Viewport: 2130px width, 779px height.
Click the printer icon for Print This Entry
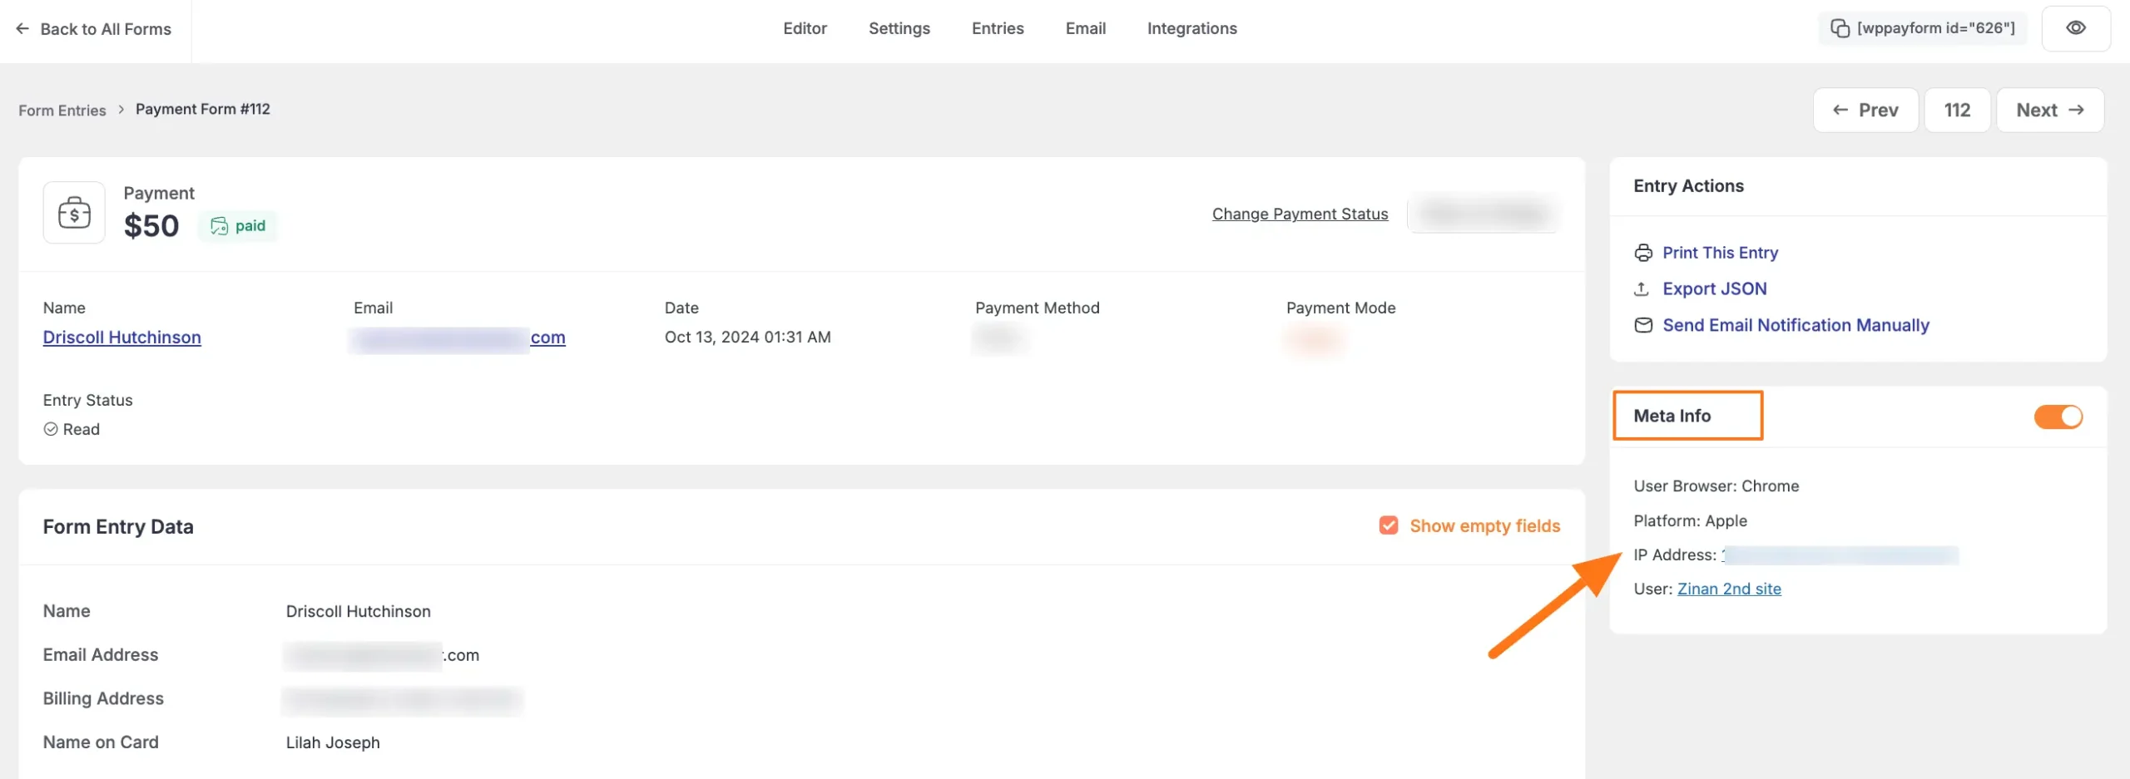pos(1642,253)
